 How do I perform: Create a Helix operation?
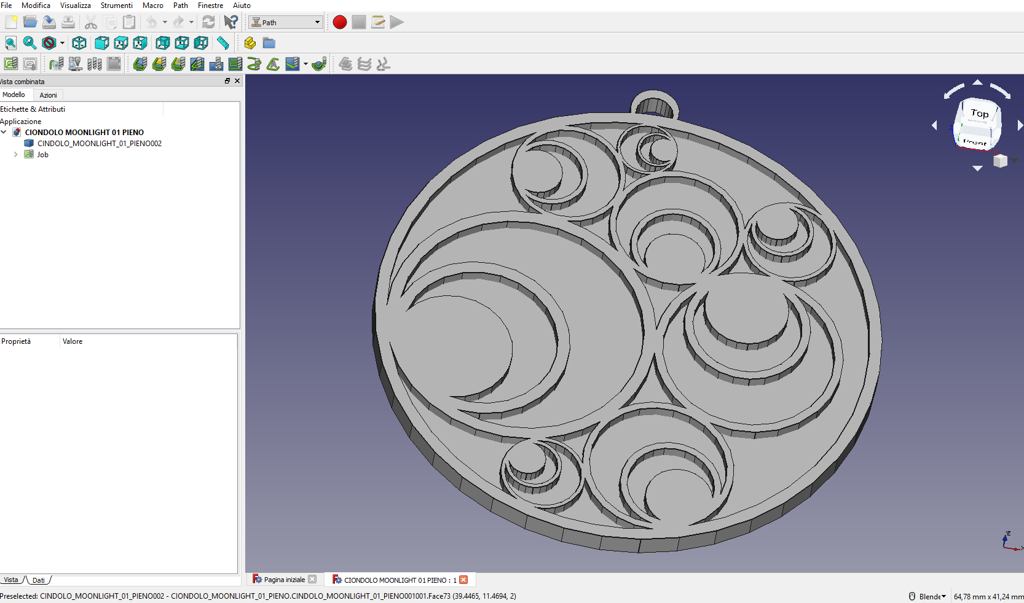click(254, 64)
